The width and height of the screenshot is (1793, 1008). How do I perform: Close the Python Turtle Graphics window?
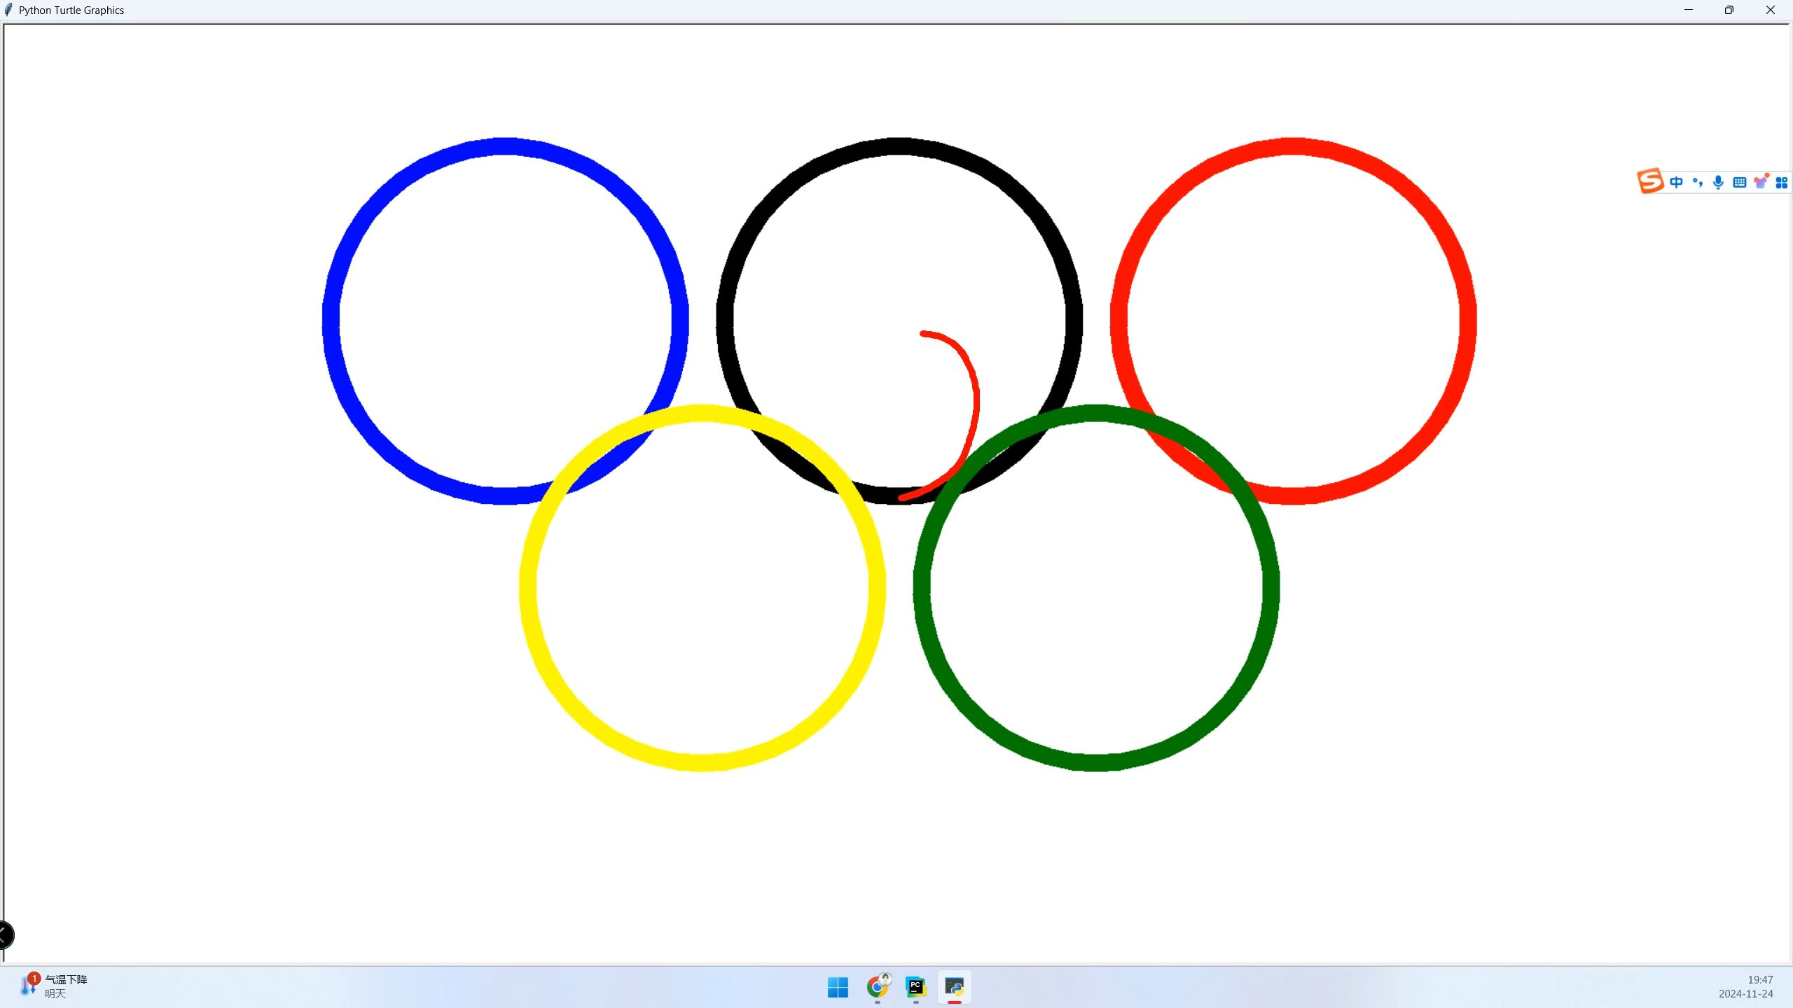1771,10
